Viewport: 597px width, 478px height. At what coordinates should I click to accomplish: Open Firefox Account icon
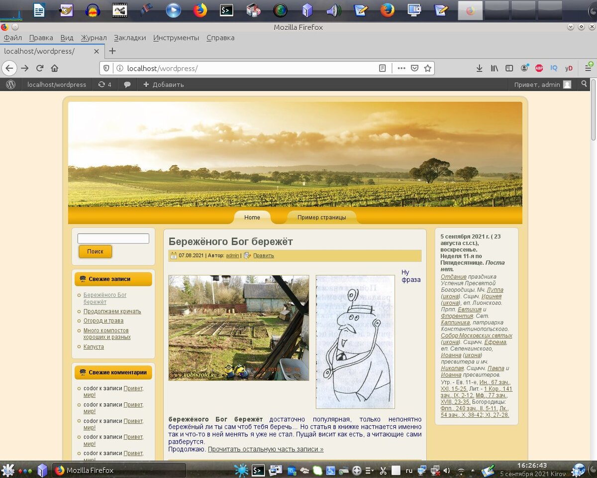click(x=524, y=68)
